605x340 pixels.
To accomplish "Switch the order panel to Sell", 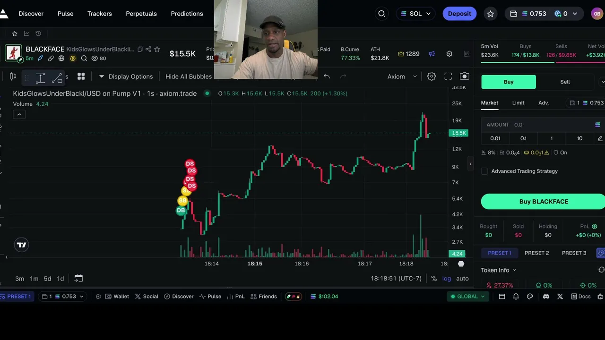I will tap(565, 82).
